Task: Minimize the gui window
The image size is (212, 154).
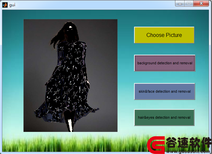Action: [180, 3]
